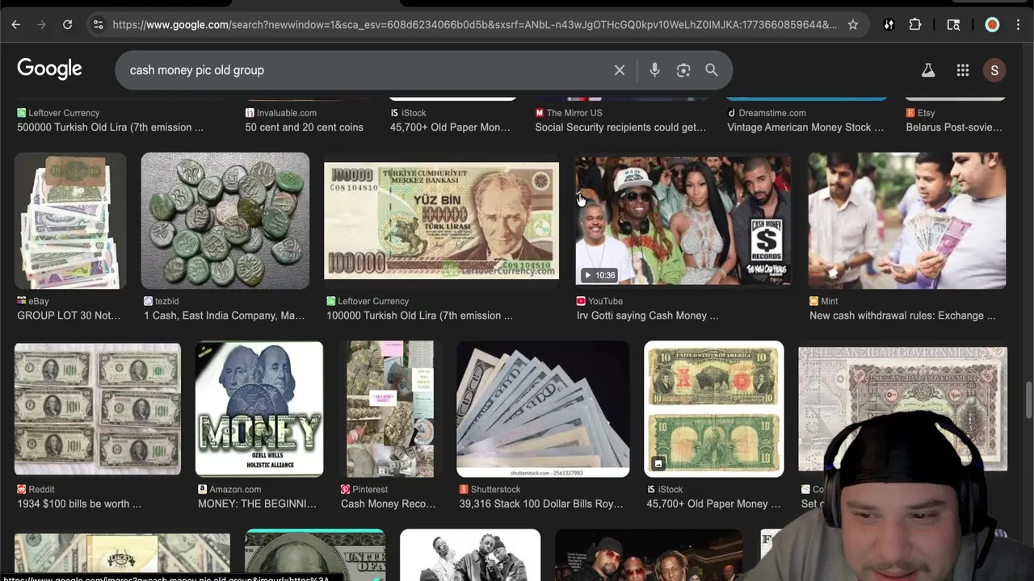The height and width of the screenshot is (581, 1034).
Task: Open eBay GROUP LOT 30 notes thumbnail
Action: 70,221
